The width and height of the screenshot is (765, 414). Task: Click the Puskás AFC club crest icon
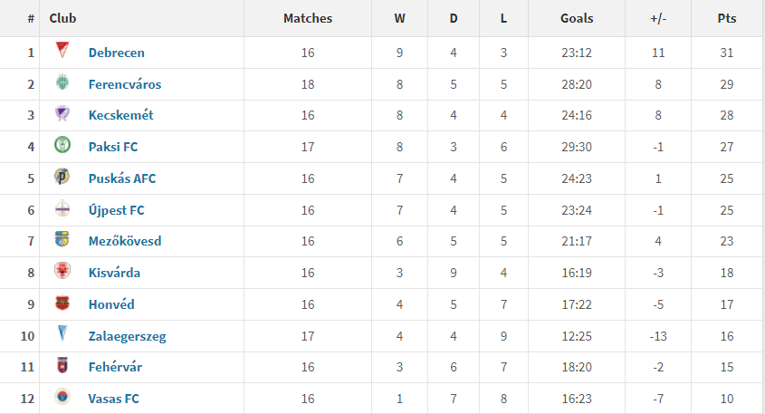pos(62,177)
